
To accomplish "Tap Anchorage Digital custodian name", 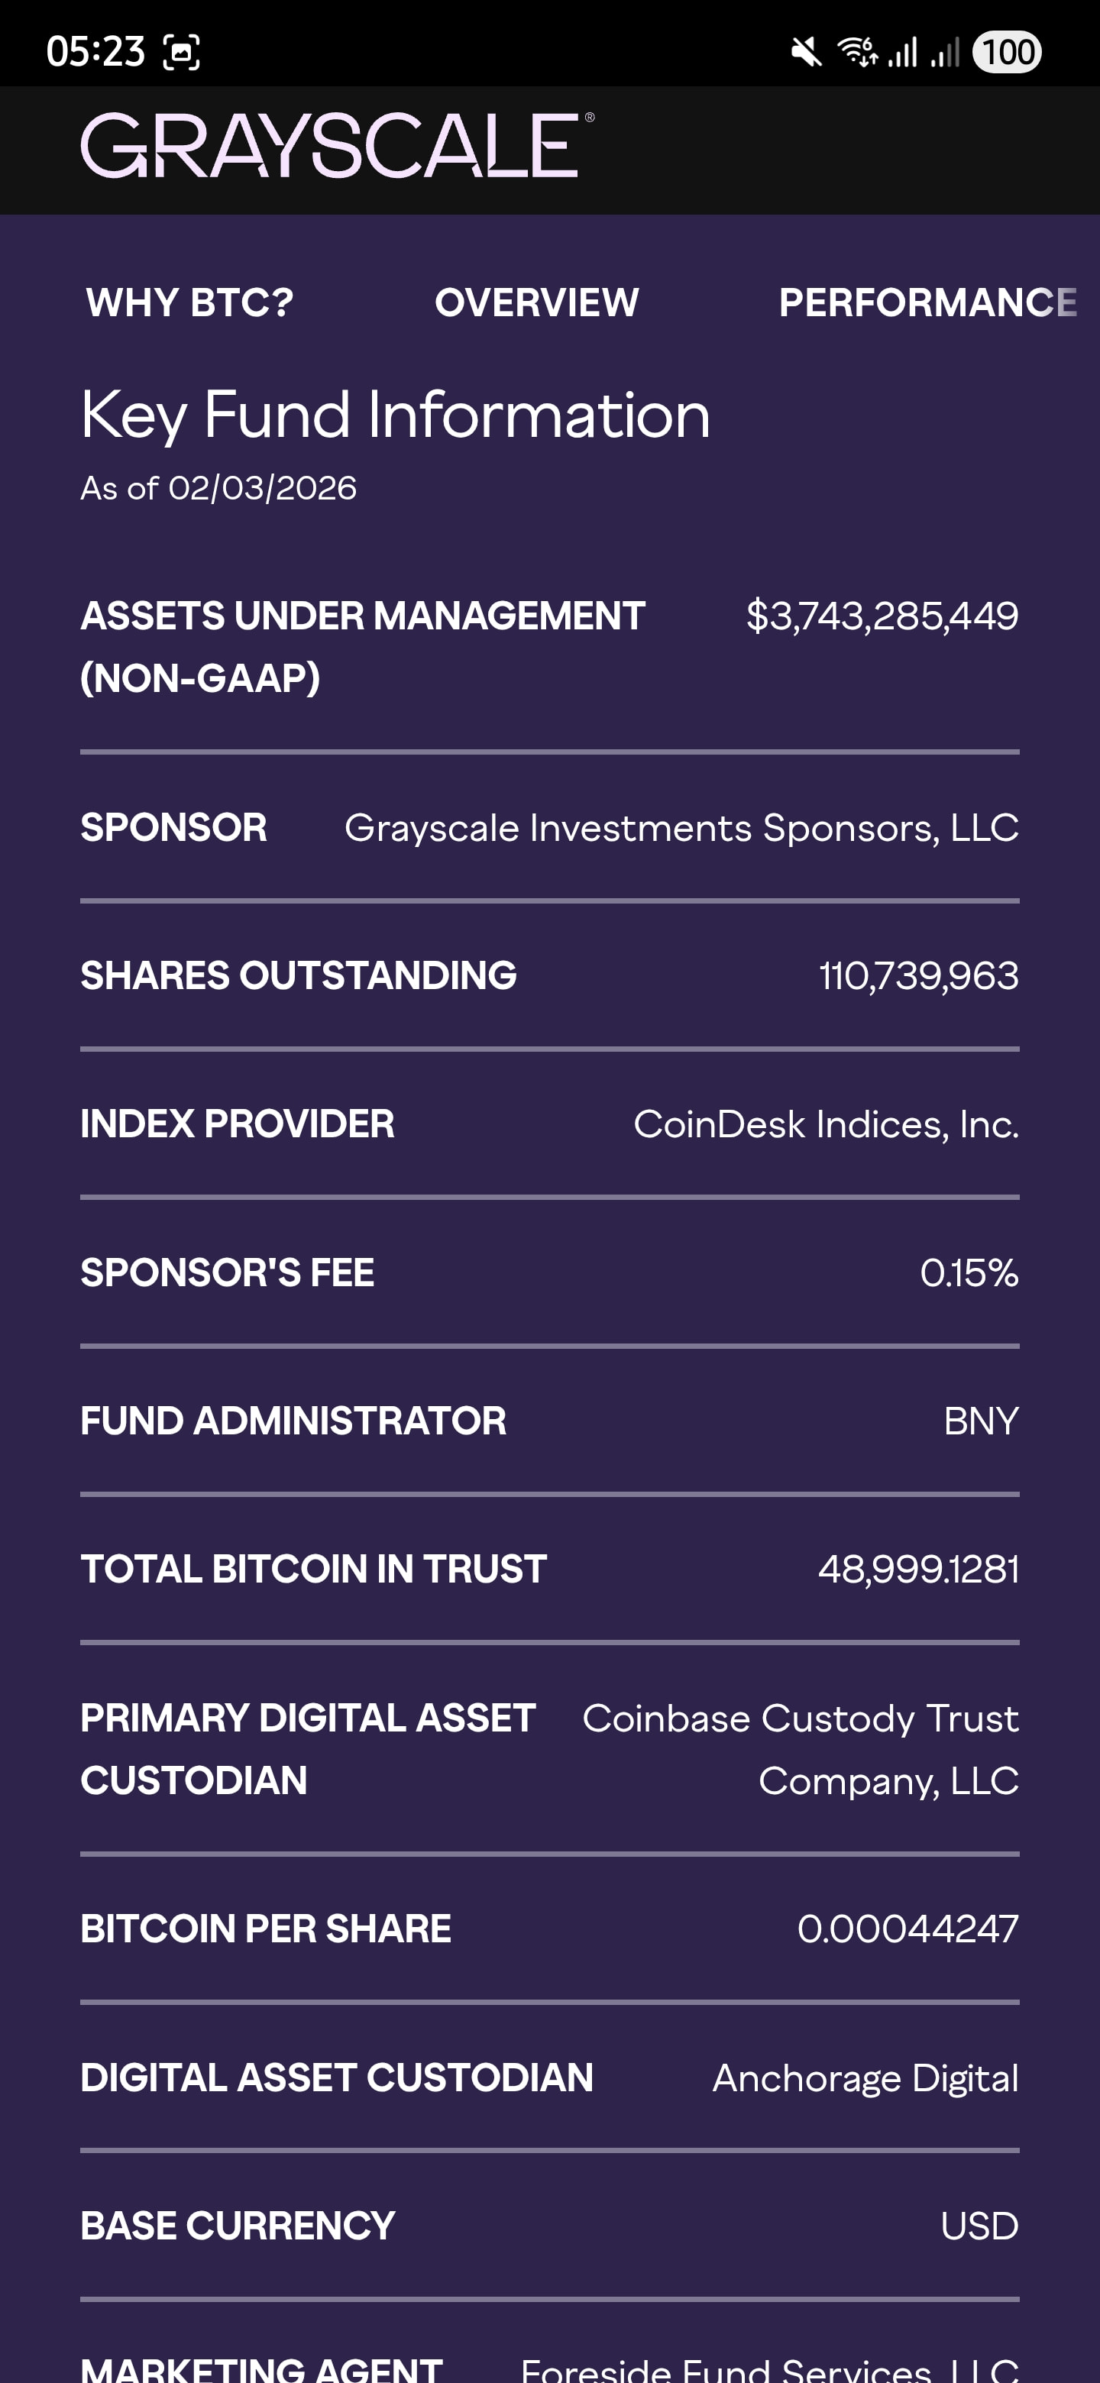I will [x=865, y=2077].
